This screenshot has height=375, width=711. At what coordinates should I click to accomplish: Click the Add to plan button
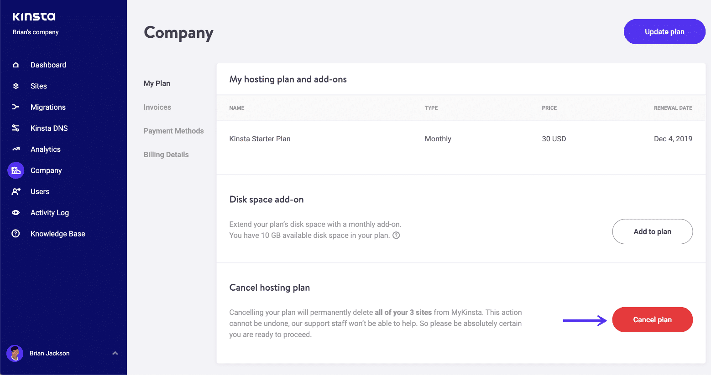[x=652, y=231]
